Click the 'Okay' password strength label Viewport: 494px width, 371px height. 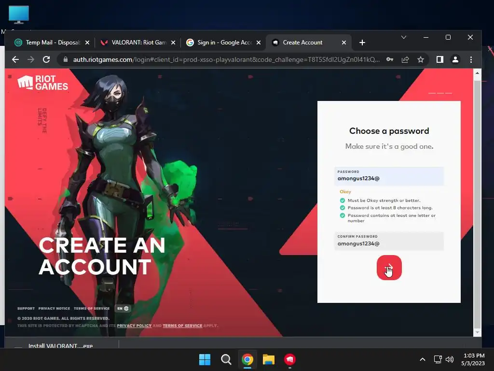345,191
